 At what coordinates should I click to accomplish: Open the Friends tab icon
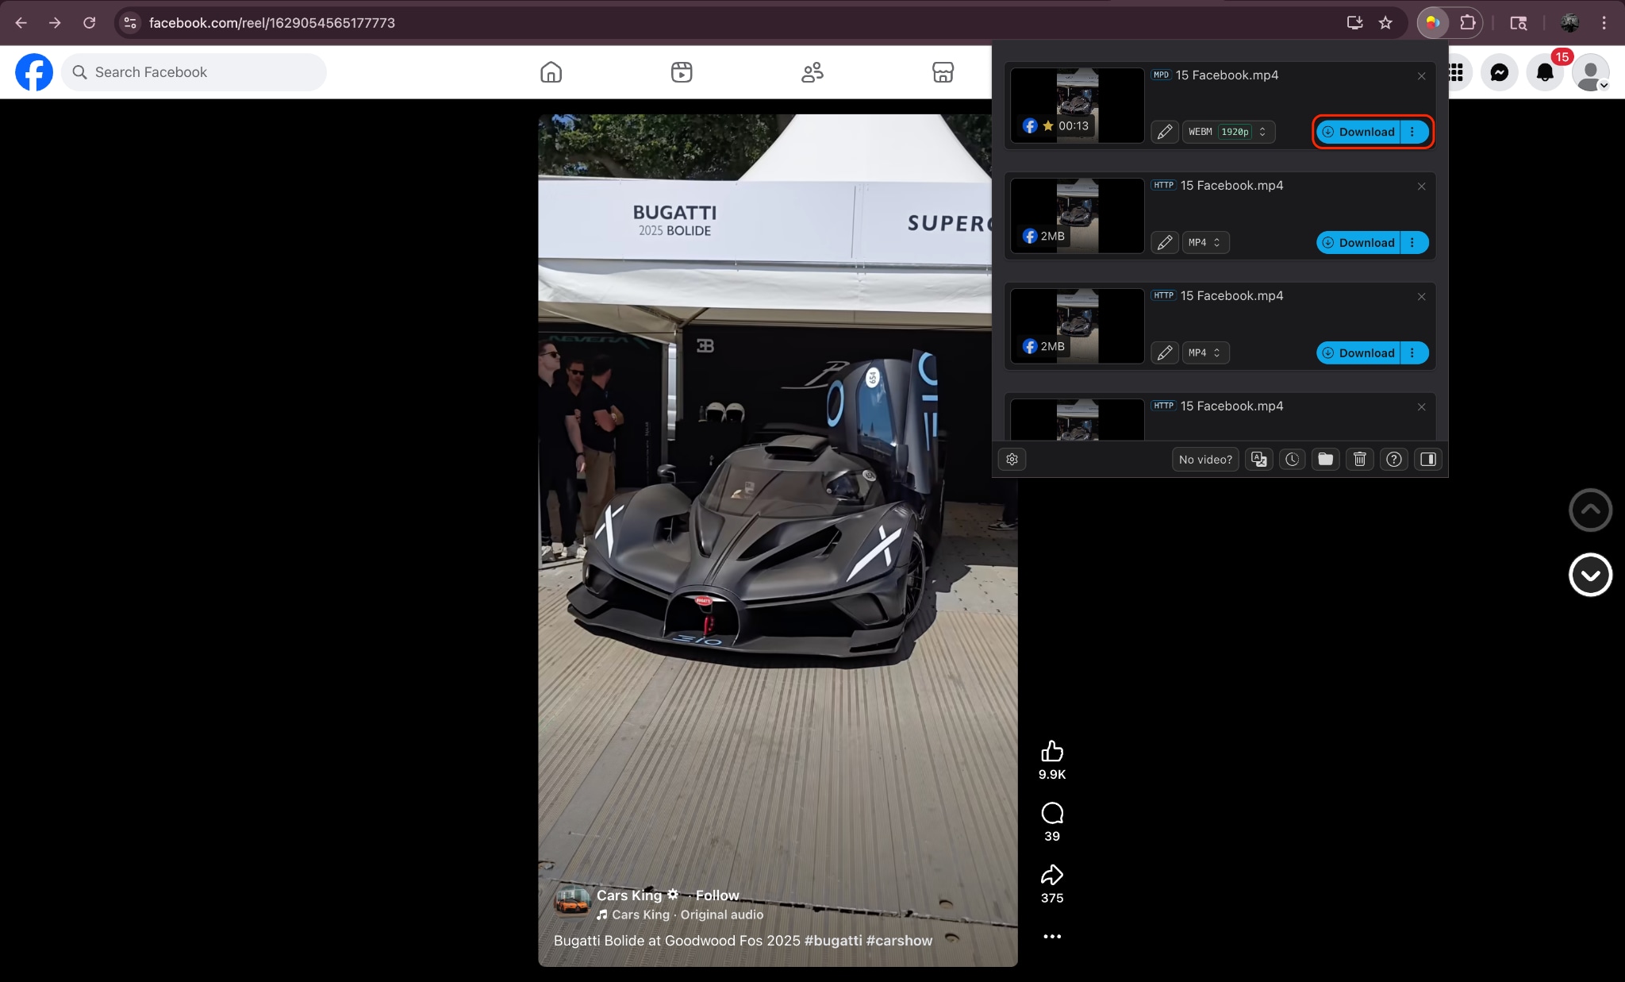812,72
